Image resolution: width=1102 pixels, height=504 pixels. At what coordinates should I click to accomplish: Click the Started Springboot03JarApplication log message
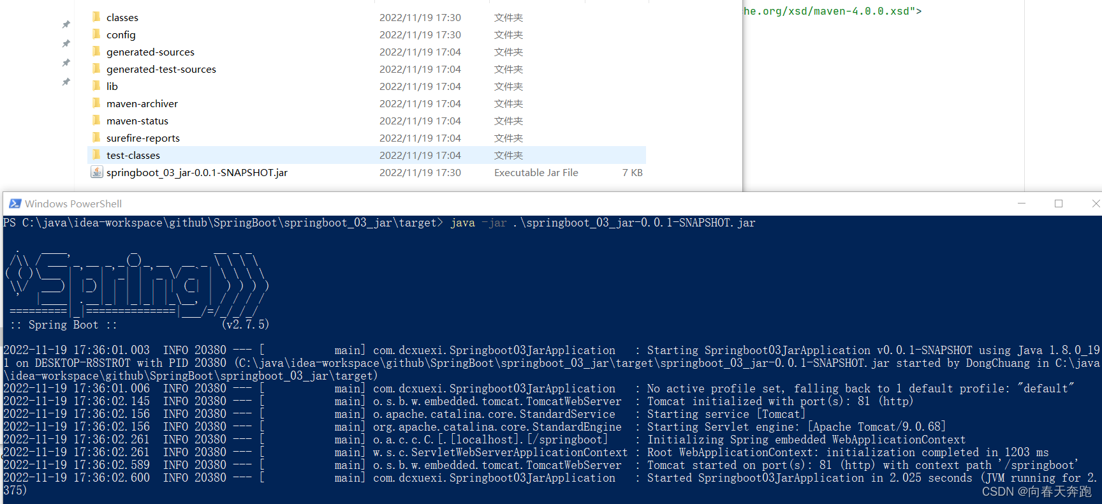[x=874, y=478]
